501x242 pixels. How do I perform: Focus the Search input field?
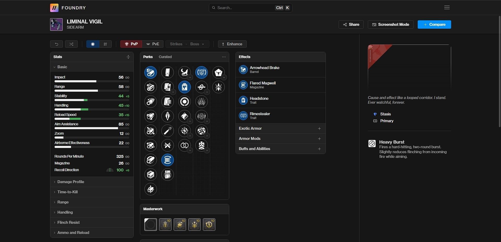(x=251, y=8)
